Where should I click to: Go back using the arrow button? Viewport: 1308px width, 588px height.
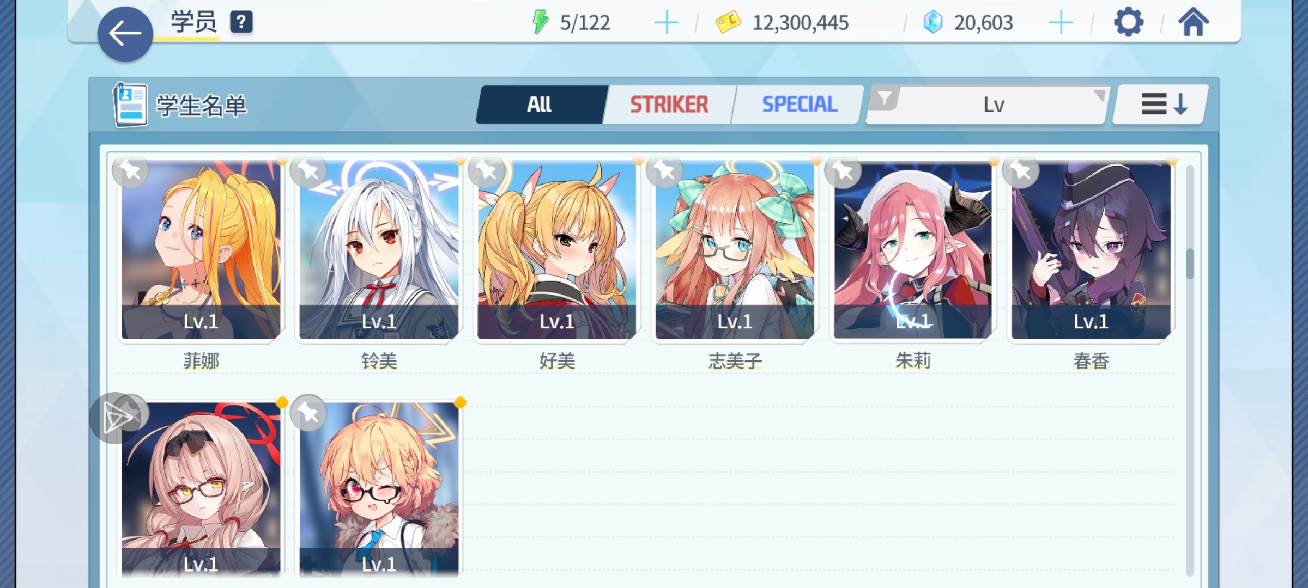tap(125, 34)
